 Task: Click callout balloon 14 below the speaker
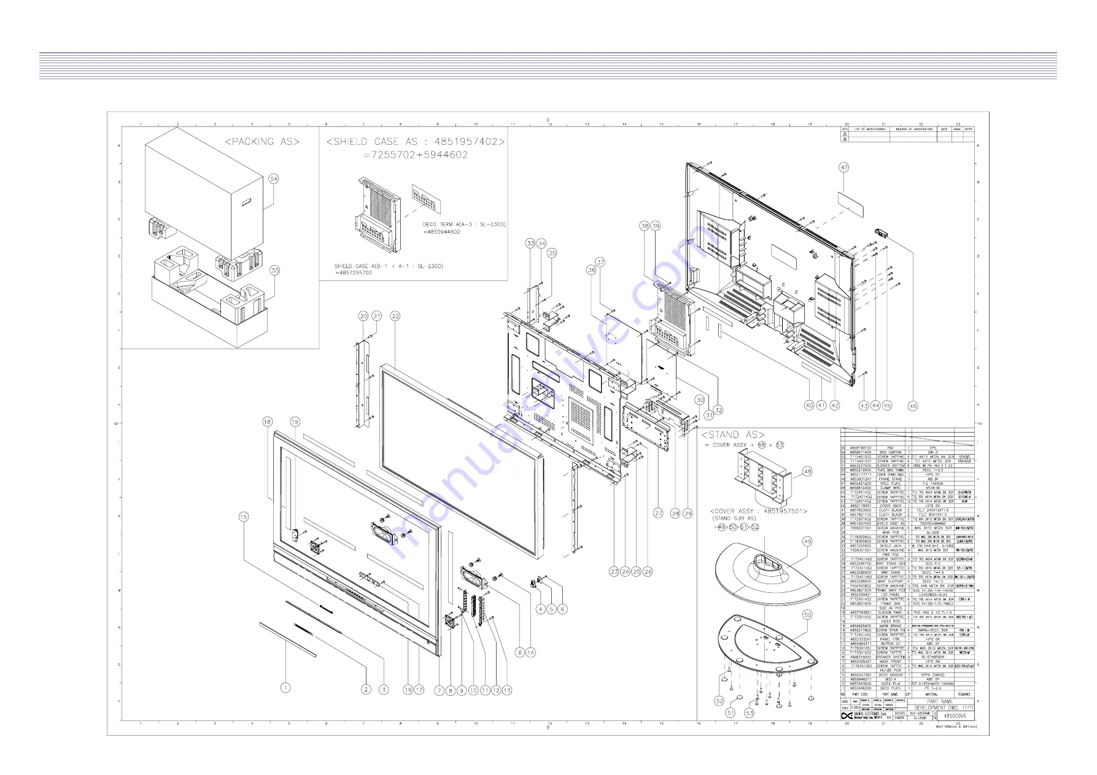pos(530,652)
